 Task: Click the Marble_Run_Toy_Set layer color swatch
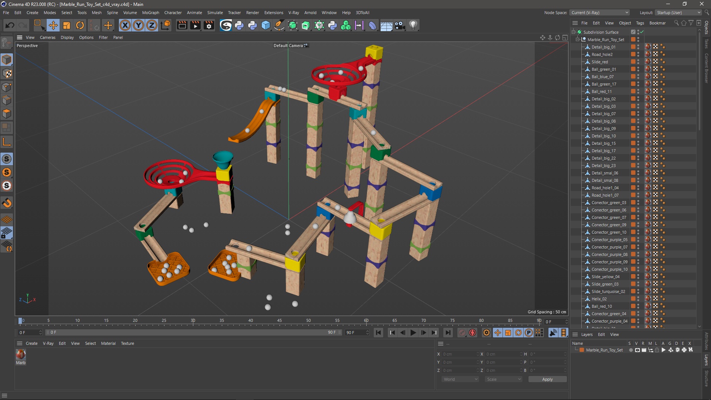[x=582, y=350]
